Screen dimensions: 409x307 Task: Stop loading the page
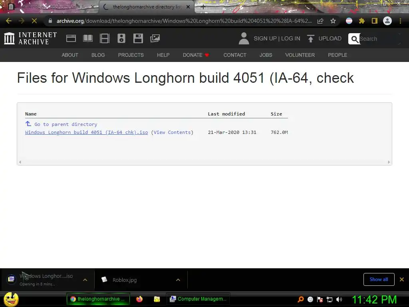[x=34, y=21]
